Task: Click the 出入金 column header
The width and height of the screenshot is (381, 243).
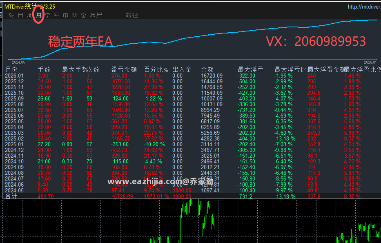Action: [x=182, y=70]
